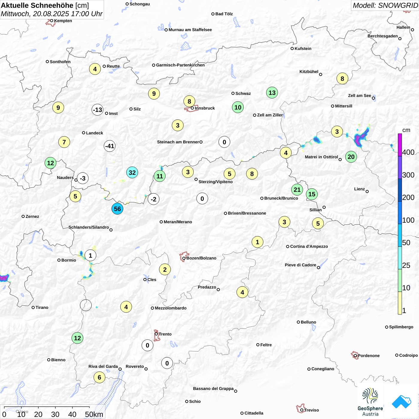Click the green station marker showing 11
The height and width of the screenshot is (419, 419).
click(160, 176)
